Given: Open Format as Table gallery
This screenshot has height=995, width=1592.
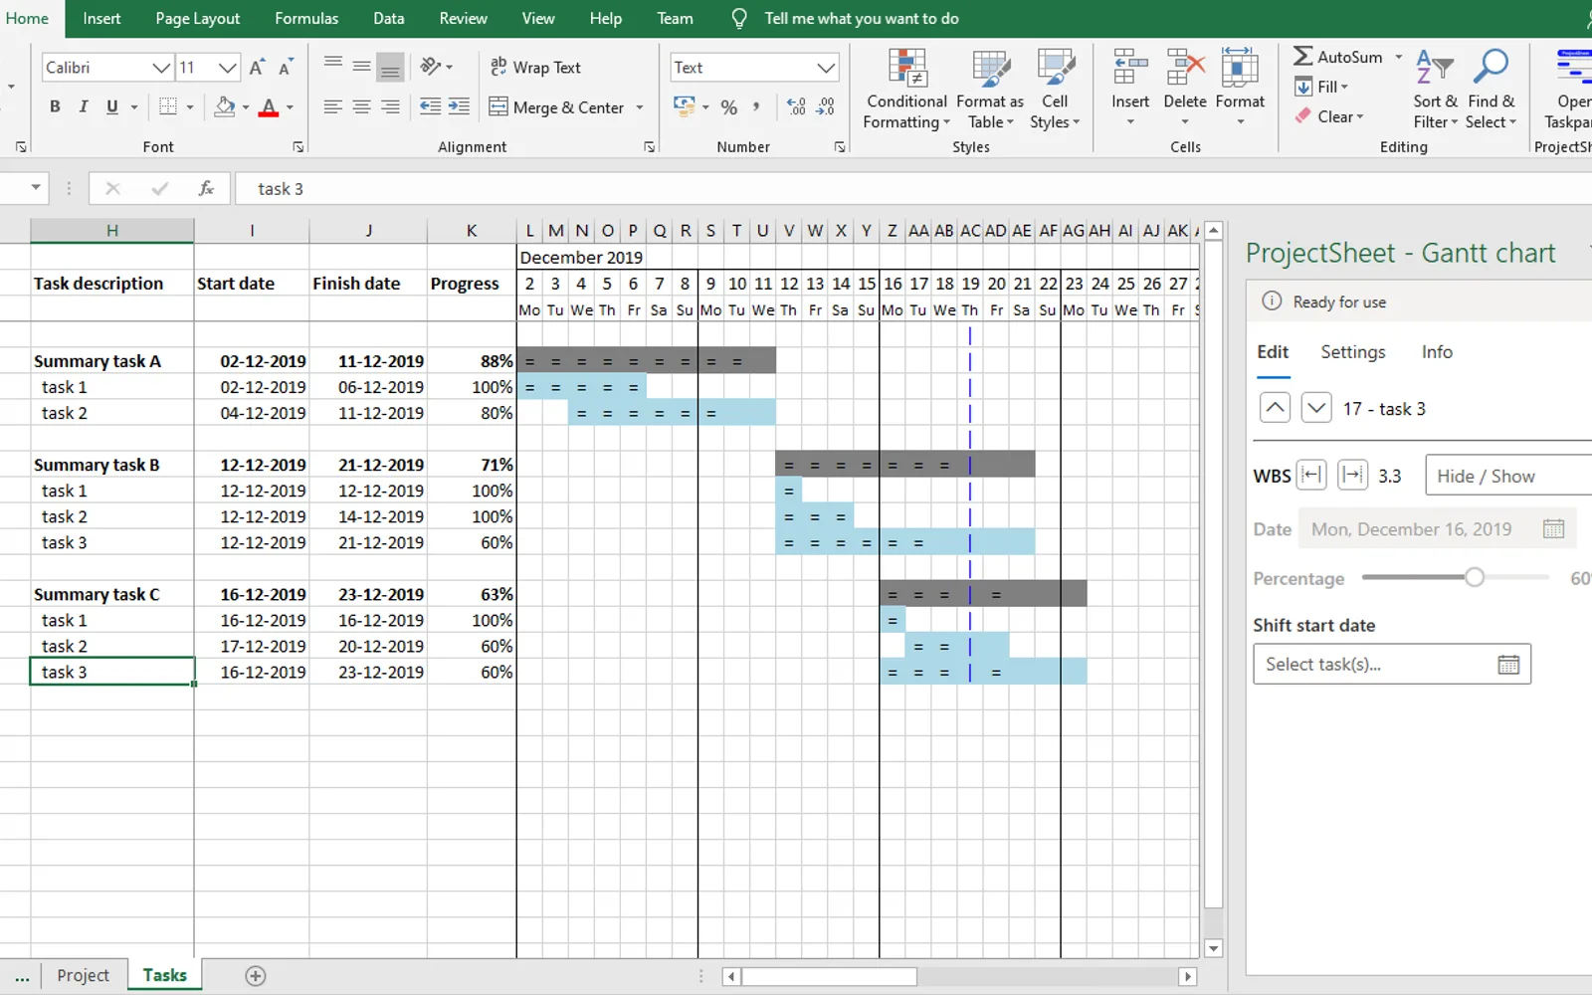Looking at the screenshot, I should click(990, 90).
